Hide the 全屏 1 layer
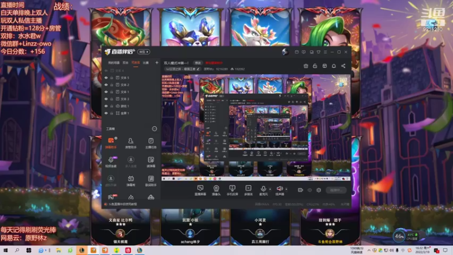This screenshot has height=255, width=453. pos(106,113)
